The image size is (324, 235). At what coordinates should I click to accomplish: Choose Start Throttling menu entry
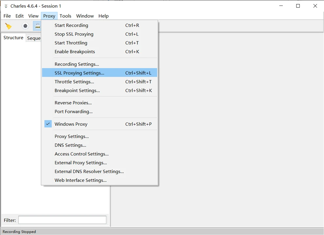pos(99,43)
